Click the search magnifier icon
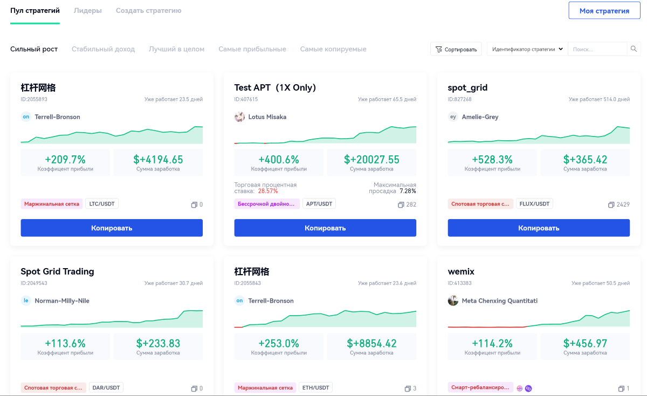The height and width of the screenshot is (396, 647). point(634,49)
